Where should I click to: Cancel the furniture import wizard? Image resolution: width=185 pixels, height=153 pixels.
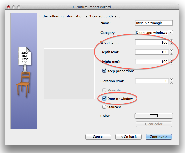pyautogui.click(x=98, y=137)
